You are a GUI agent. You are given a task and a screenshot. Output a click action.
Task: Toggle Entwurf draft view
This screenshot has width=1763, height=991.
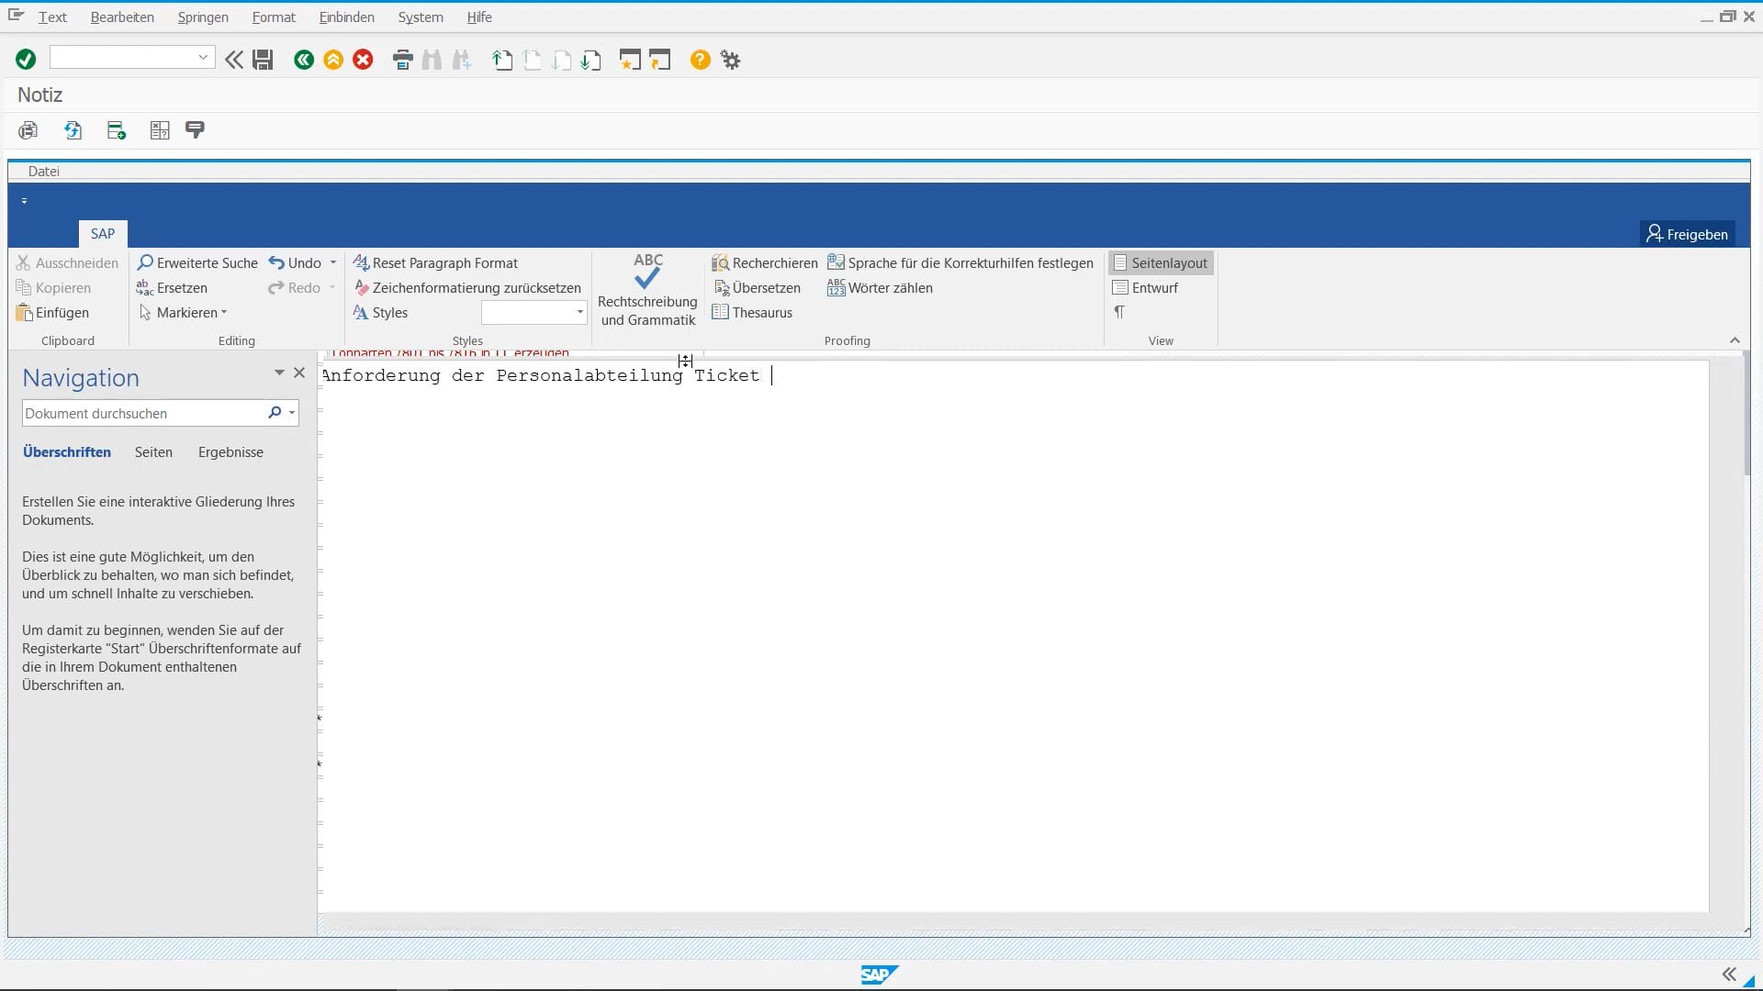coord(1145,288)
